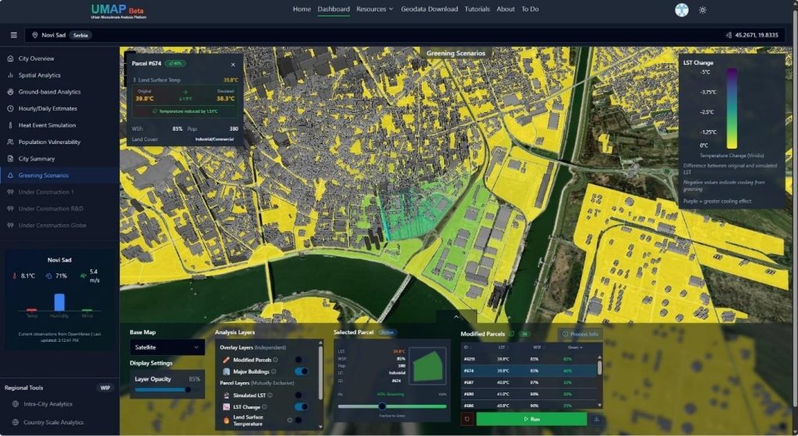Select parcel row #686 in table
The height and width of the screenshot is (436, 798).
(529, 406)
